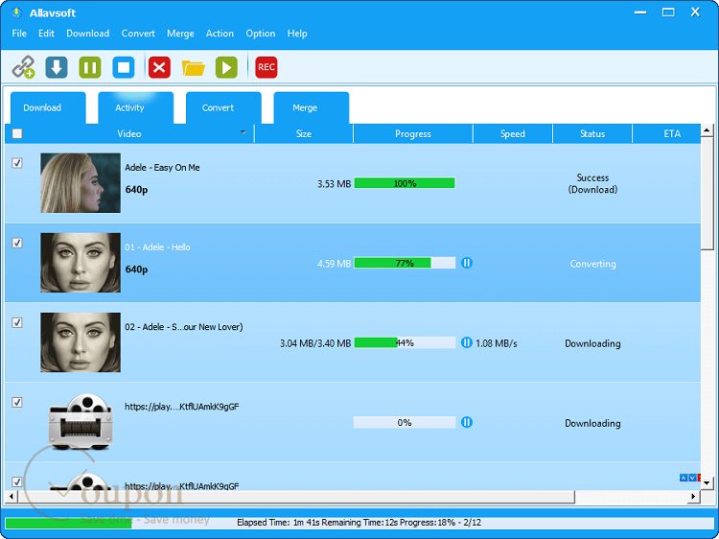Viewport: 719px width, 539px height.
Task: Click the Adele - Easy On Me thumbnail
Action: [81, 183]
